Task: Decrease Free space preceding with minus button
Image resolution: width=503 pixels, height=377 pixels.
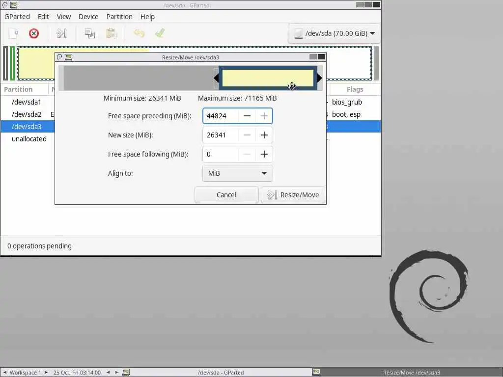Action: [247, 116]
